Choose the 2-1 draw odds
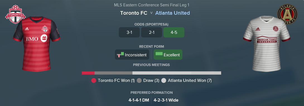 (152, 32)
